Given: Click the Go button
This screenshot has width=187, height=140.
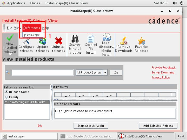Looking at the screenshot, I should pyautogui.click(x=116, y=72).
